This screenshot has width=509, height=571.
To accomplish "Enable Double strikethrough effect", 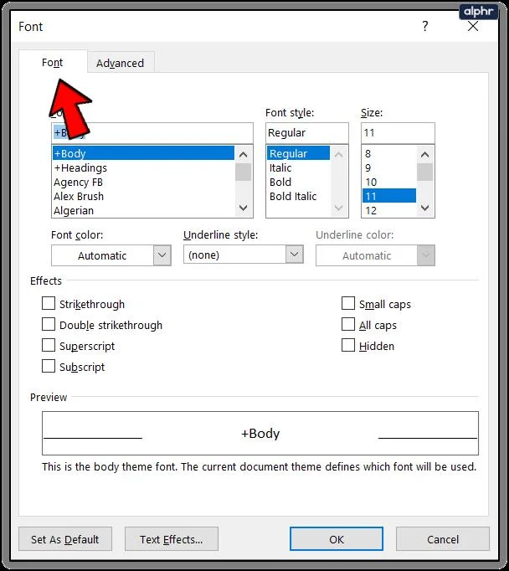I will 49,325.
